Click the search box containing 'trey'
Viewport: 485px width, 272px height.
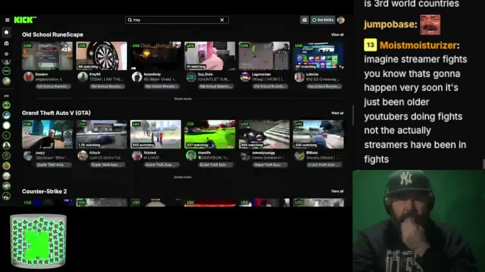[177, 20]
